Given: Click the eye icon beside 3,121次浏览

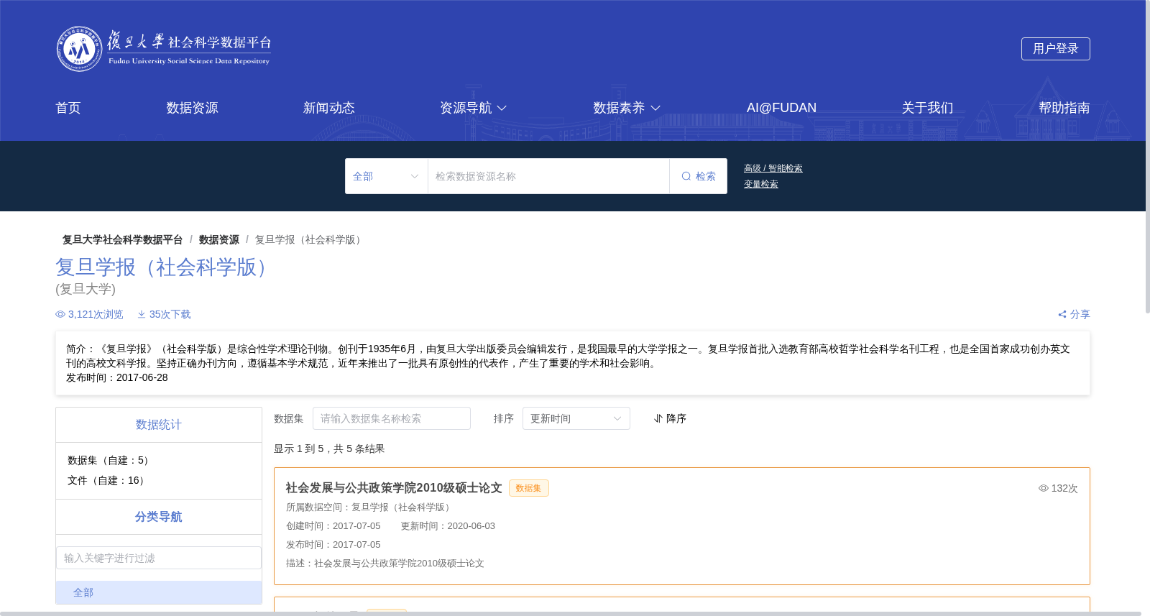Looking at the screenshot, I should coord(60,314).
